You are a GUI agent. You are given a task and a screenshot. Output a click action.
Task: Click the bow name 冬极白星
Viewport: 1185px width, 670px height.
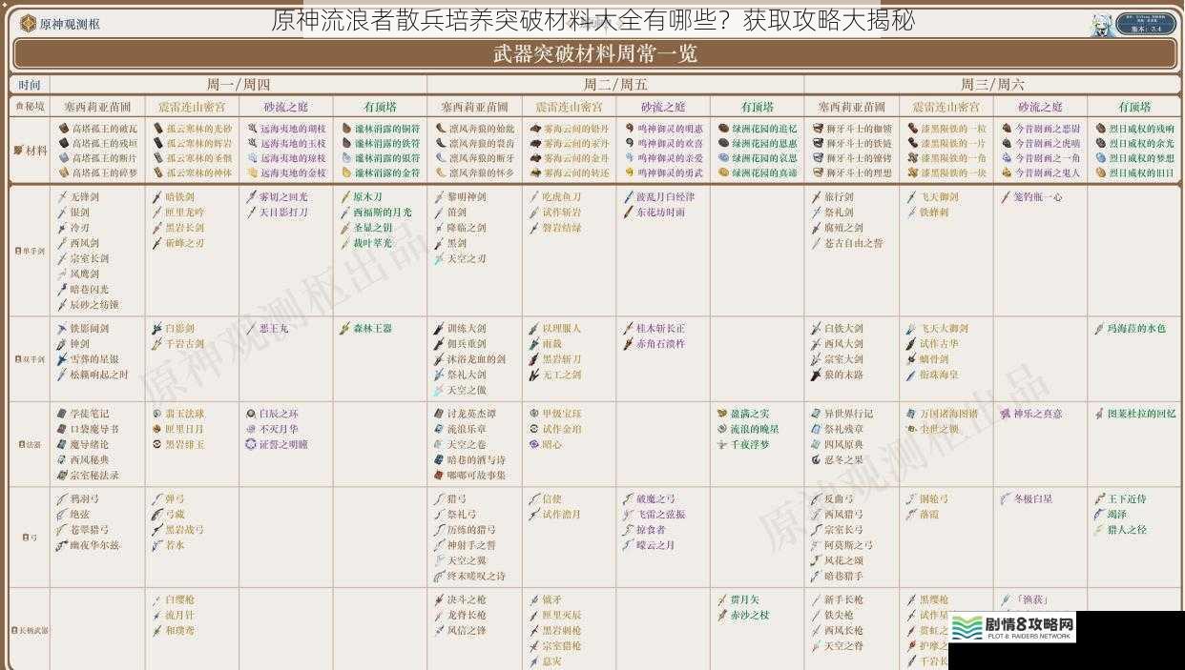(1032, 498)
